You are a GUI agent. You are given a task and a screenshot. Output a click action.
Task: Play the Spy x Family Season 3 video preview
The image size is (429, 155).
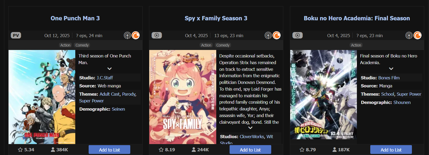pyautogui.click(x=157, y=35)
